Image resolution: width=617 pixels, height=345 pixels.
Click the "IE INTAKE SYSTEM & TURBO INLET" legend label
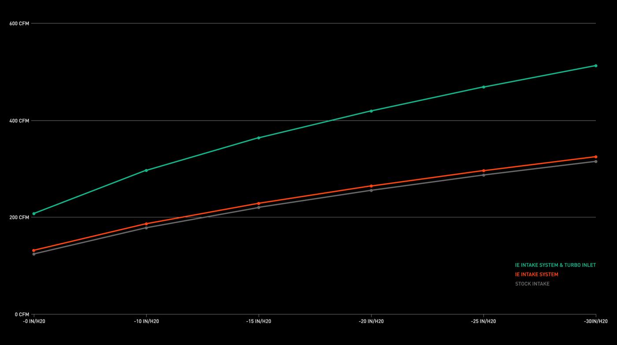pyautogui.click(x=555, y=265)
